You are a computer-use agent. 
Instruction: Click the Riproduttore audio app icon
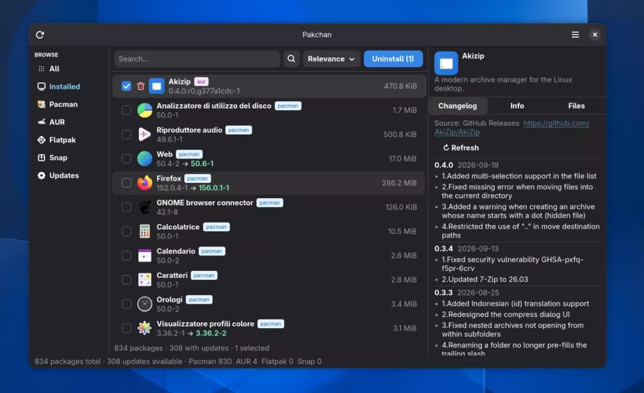click(145, 135)
